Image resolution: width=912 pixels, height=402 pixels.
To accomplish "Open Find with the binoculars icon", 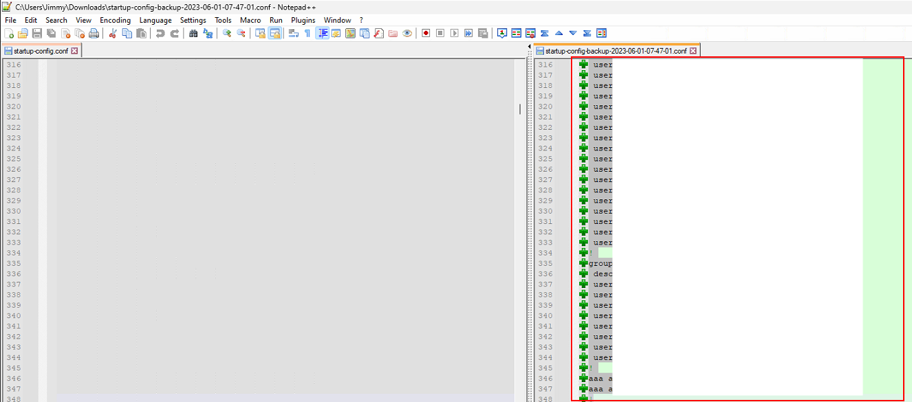I will 193,33.
